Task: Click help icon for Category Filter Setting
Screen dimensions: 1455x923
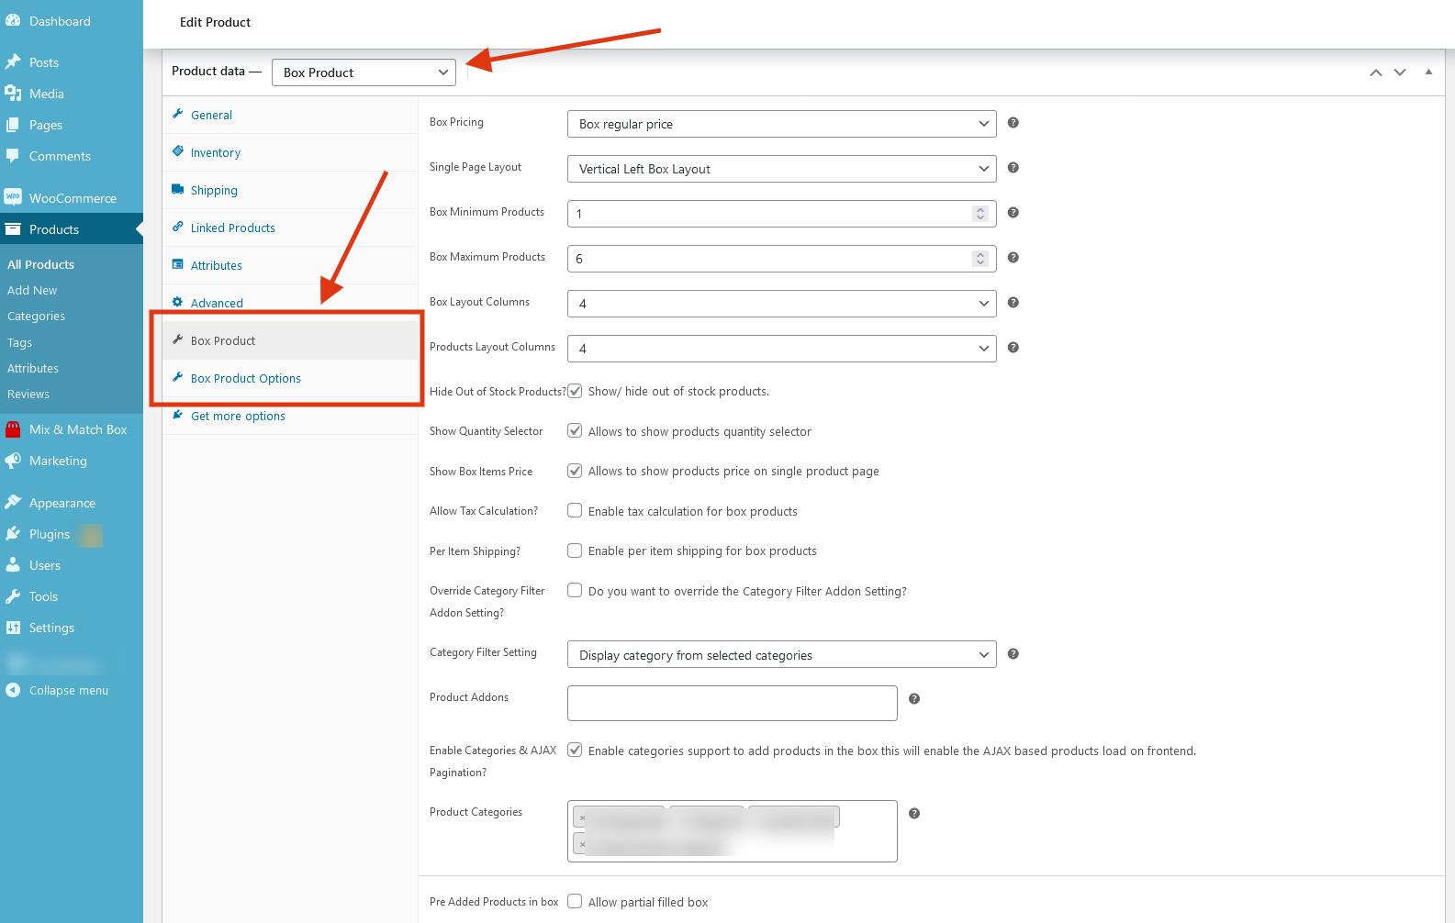Action: [x=1013, y=654]
